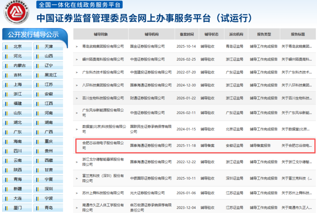Choose the 福建 region entry

(17, 104)
